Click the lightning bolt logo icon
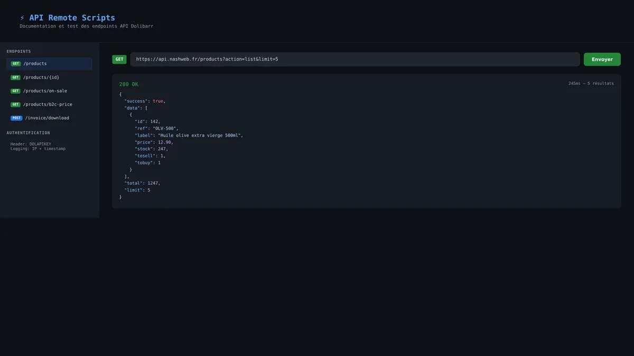The image size is (634, 356). coord(21,17)
